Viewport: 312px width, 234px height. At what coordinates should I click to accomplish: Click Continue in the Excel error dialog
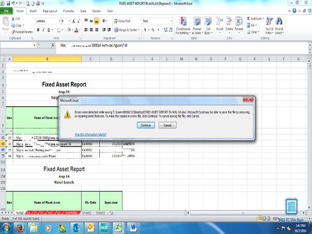(x=146, y=125)
